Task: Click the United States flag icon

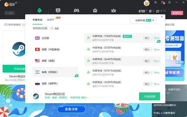Action: [x=37, y=61]
